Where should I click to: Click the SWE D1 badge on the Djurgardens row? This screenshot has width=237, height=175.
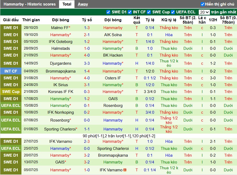11,63
